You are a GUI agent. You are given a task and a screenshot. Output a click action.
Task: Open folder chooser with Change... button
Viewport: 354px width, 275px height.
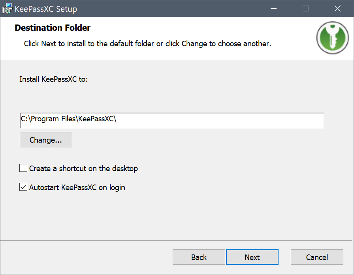[46, 140]
